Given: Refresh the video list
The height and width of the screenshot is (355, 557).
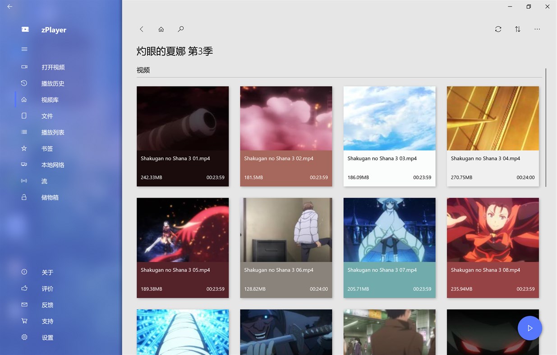Looking at the screenshot, I should click(x=498, y=29).
